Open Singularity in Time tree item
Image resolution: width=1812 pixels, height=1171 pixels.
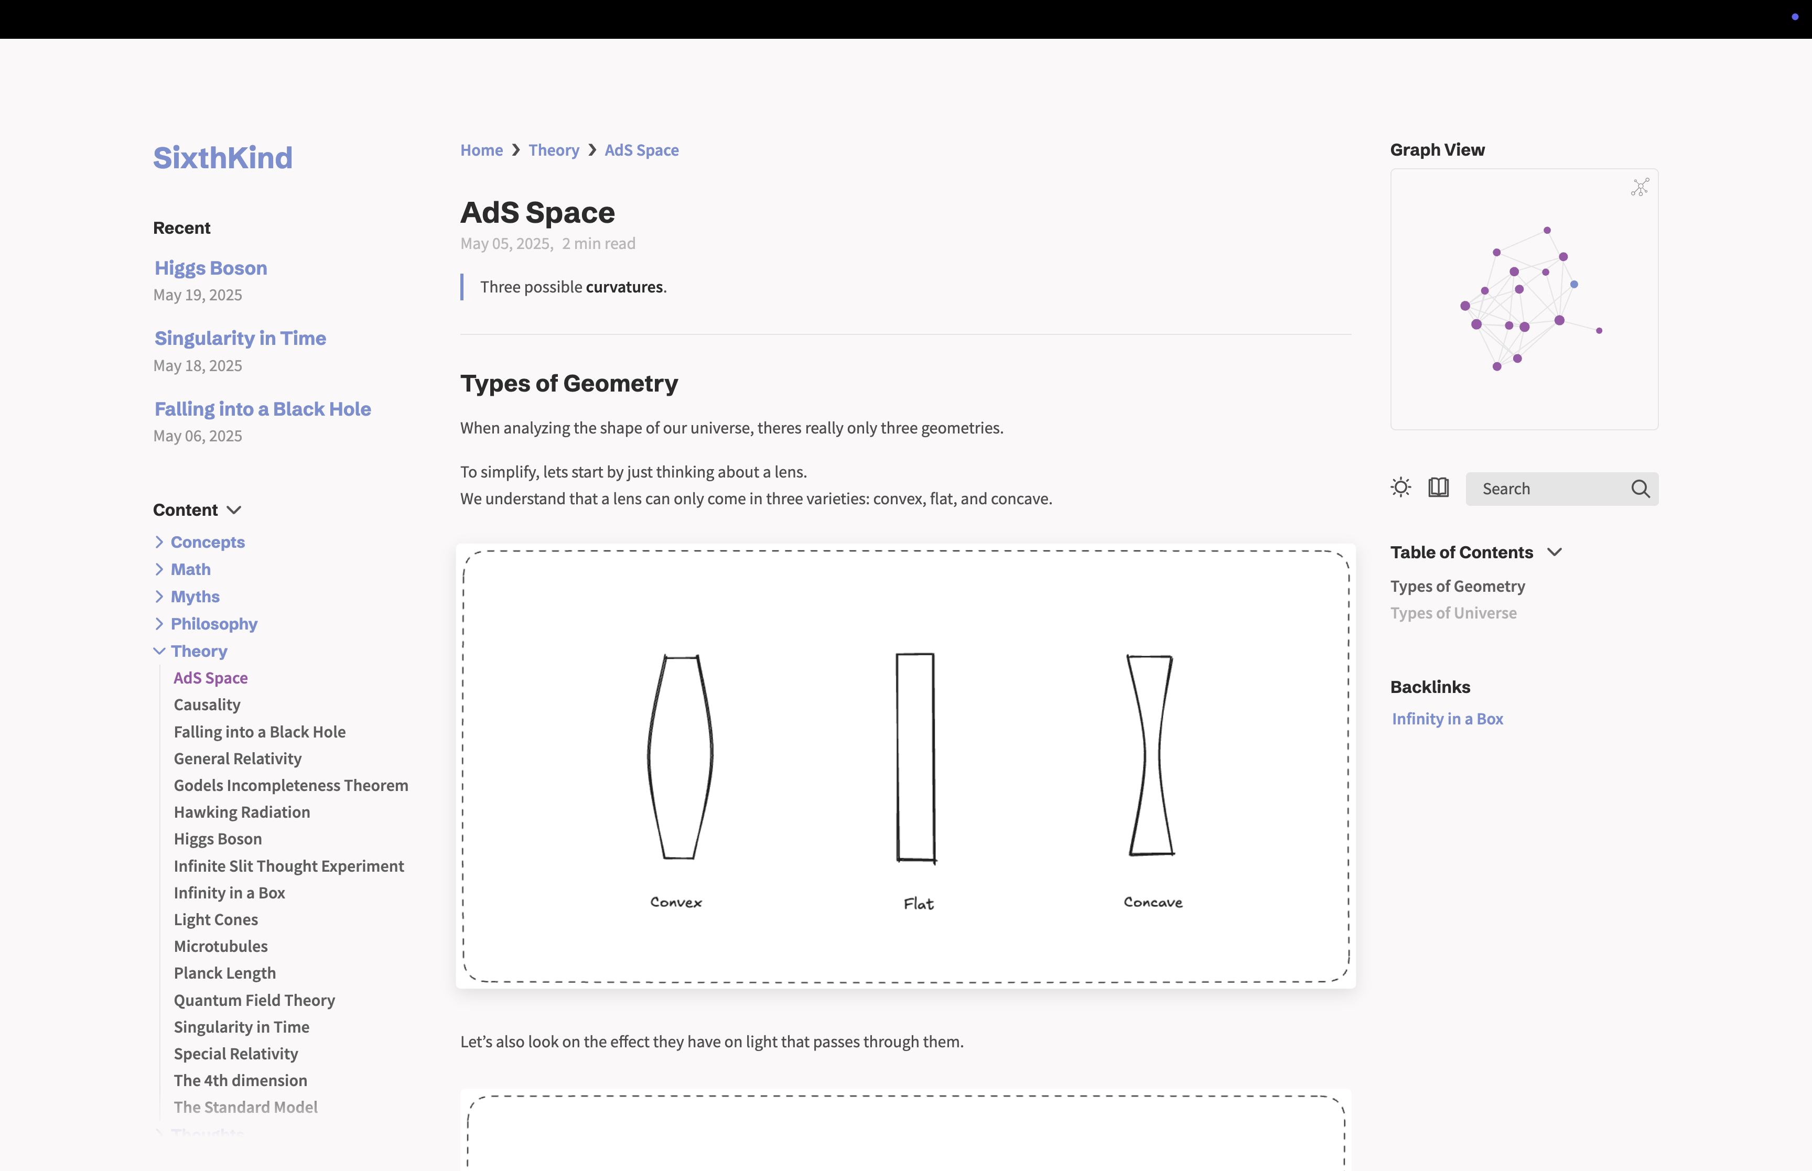pyautogui.click(x=241, y=1026)
